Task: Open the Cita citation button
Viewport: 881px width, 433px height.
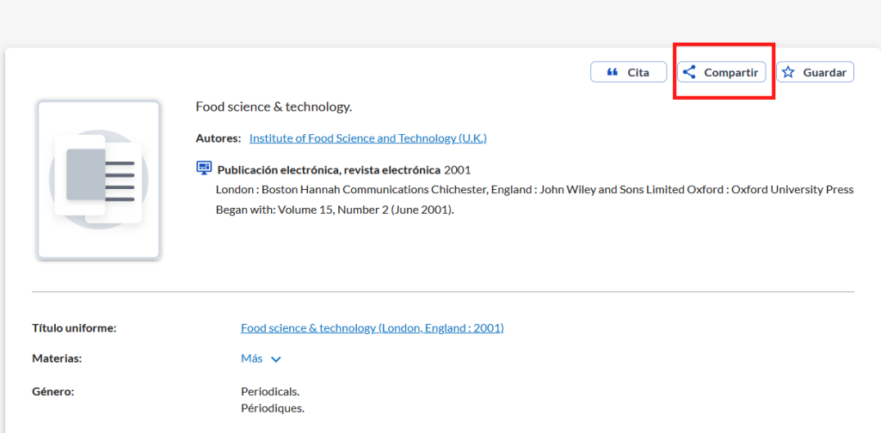Action: (x=628, y=72)
